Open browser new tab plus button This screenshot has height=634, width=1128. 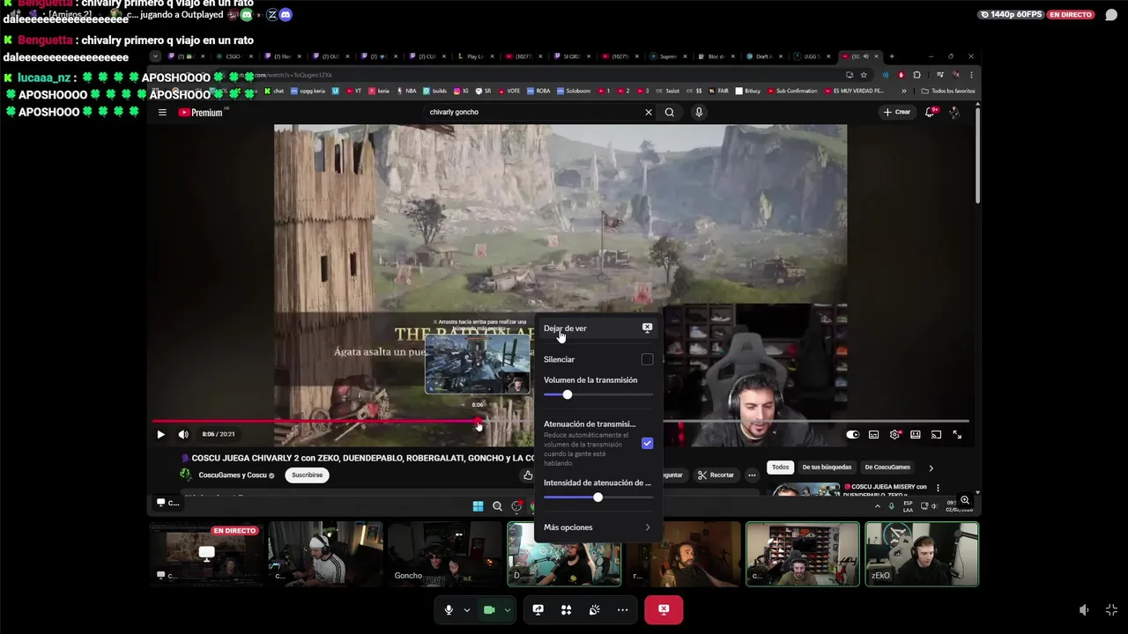point(891,56)
